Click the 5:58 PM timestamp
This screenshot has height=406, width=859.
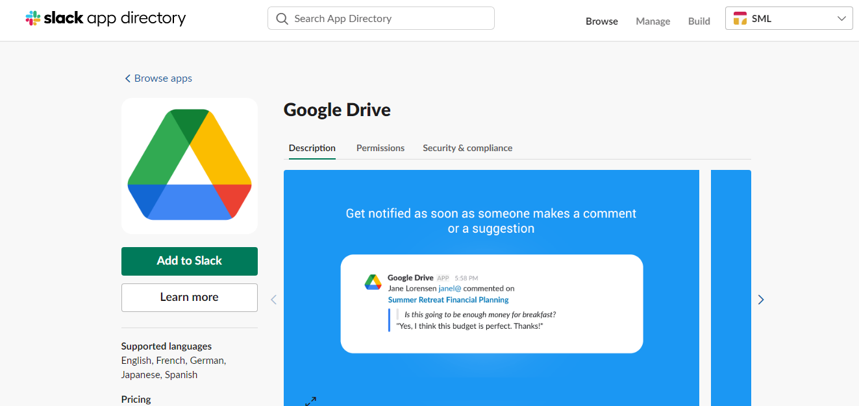(x=466, y=278)
